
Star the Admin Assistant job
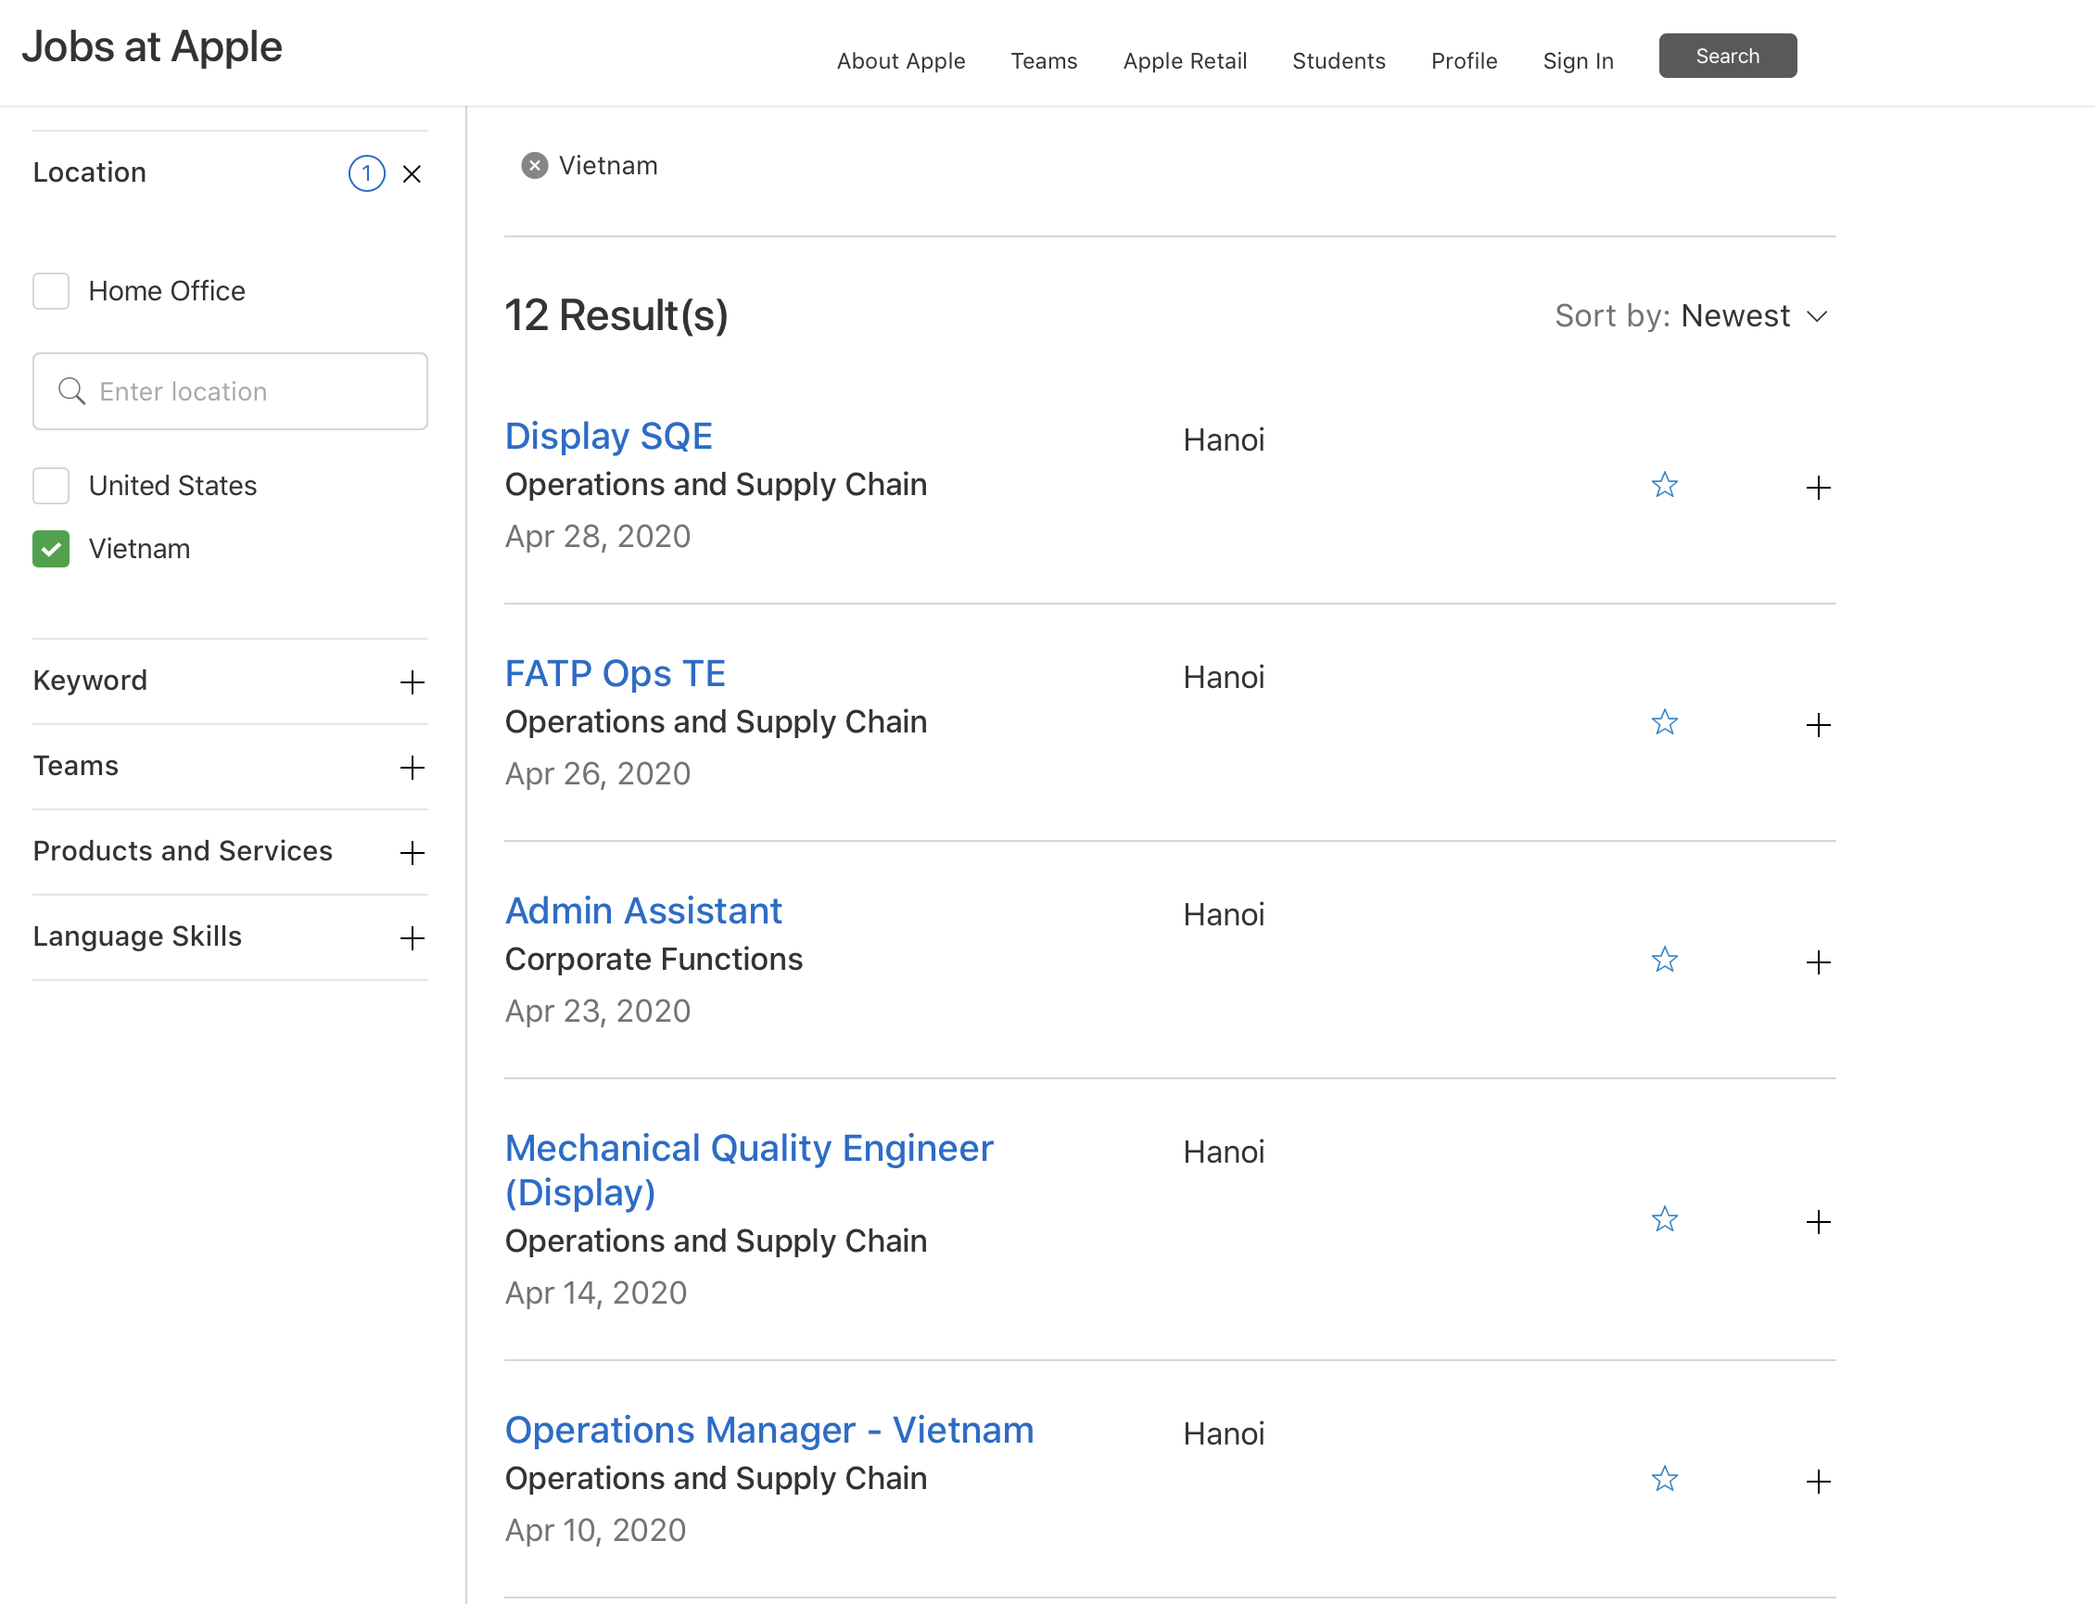click(x=1665, y=960)
